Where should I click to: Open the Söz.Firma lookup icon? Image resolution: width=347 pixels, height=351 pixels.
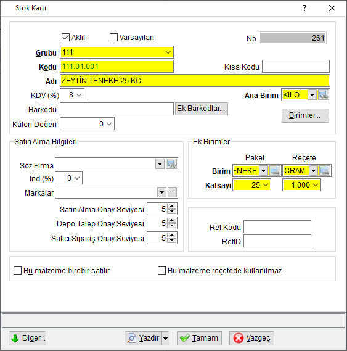pyautogui.click(x=171, y=164)
